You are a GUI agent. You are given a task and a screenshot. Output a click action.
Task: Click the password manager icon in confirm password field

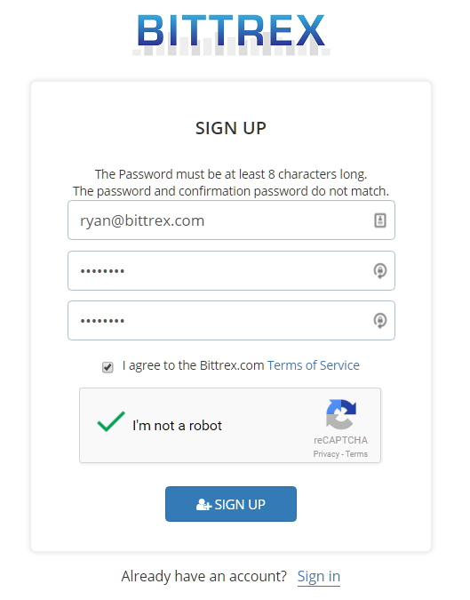coord(379,321)
